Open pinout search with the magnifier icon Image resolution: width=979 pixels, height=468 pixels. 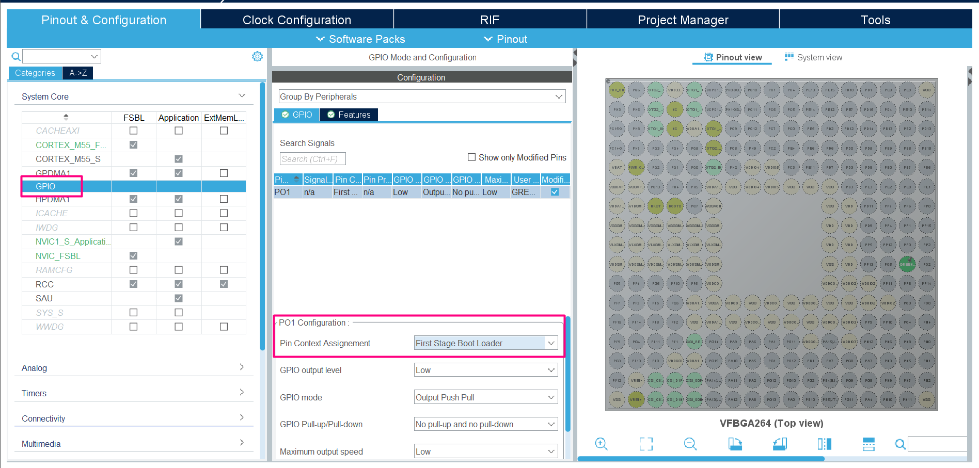900,444
